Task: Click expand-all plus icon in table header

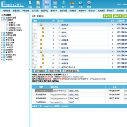Action: point(44,21)
